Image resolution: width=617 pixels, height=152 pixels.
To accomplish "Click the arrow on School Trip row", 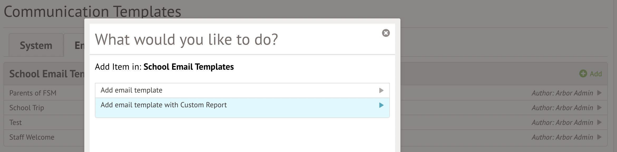I will click(599, 108).
